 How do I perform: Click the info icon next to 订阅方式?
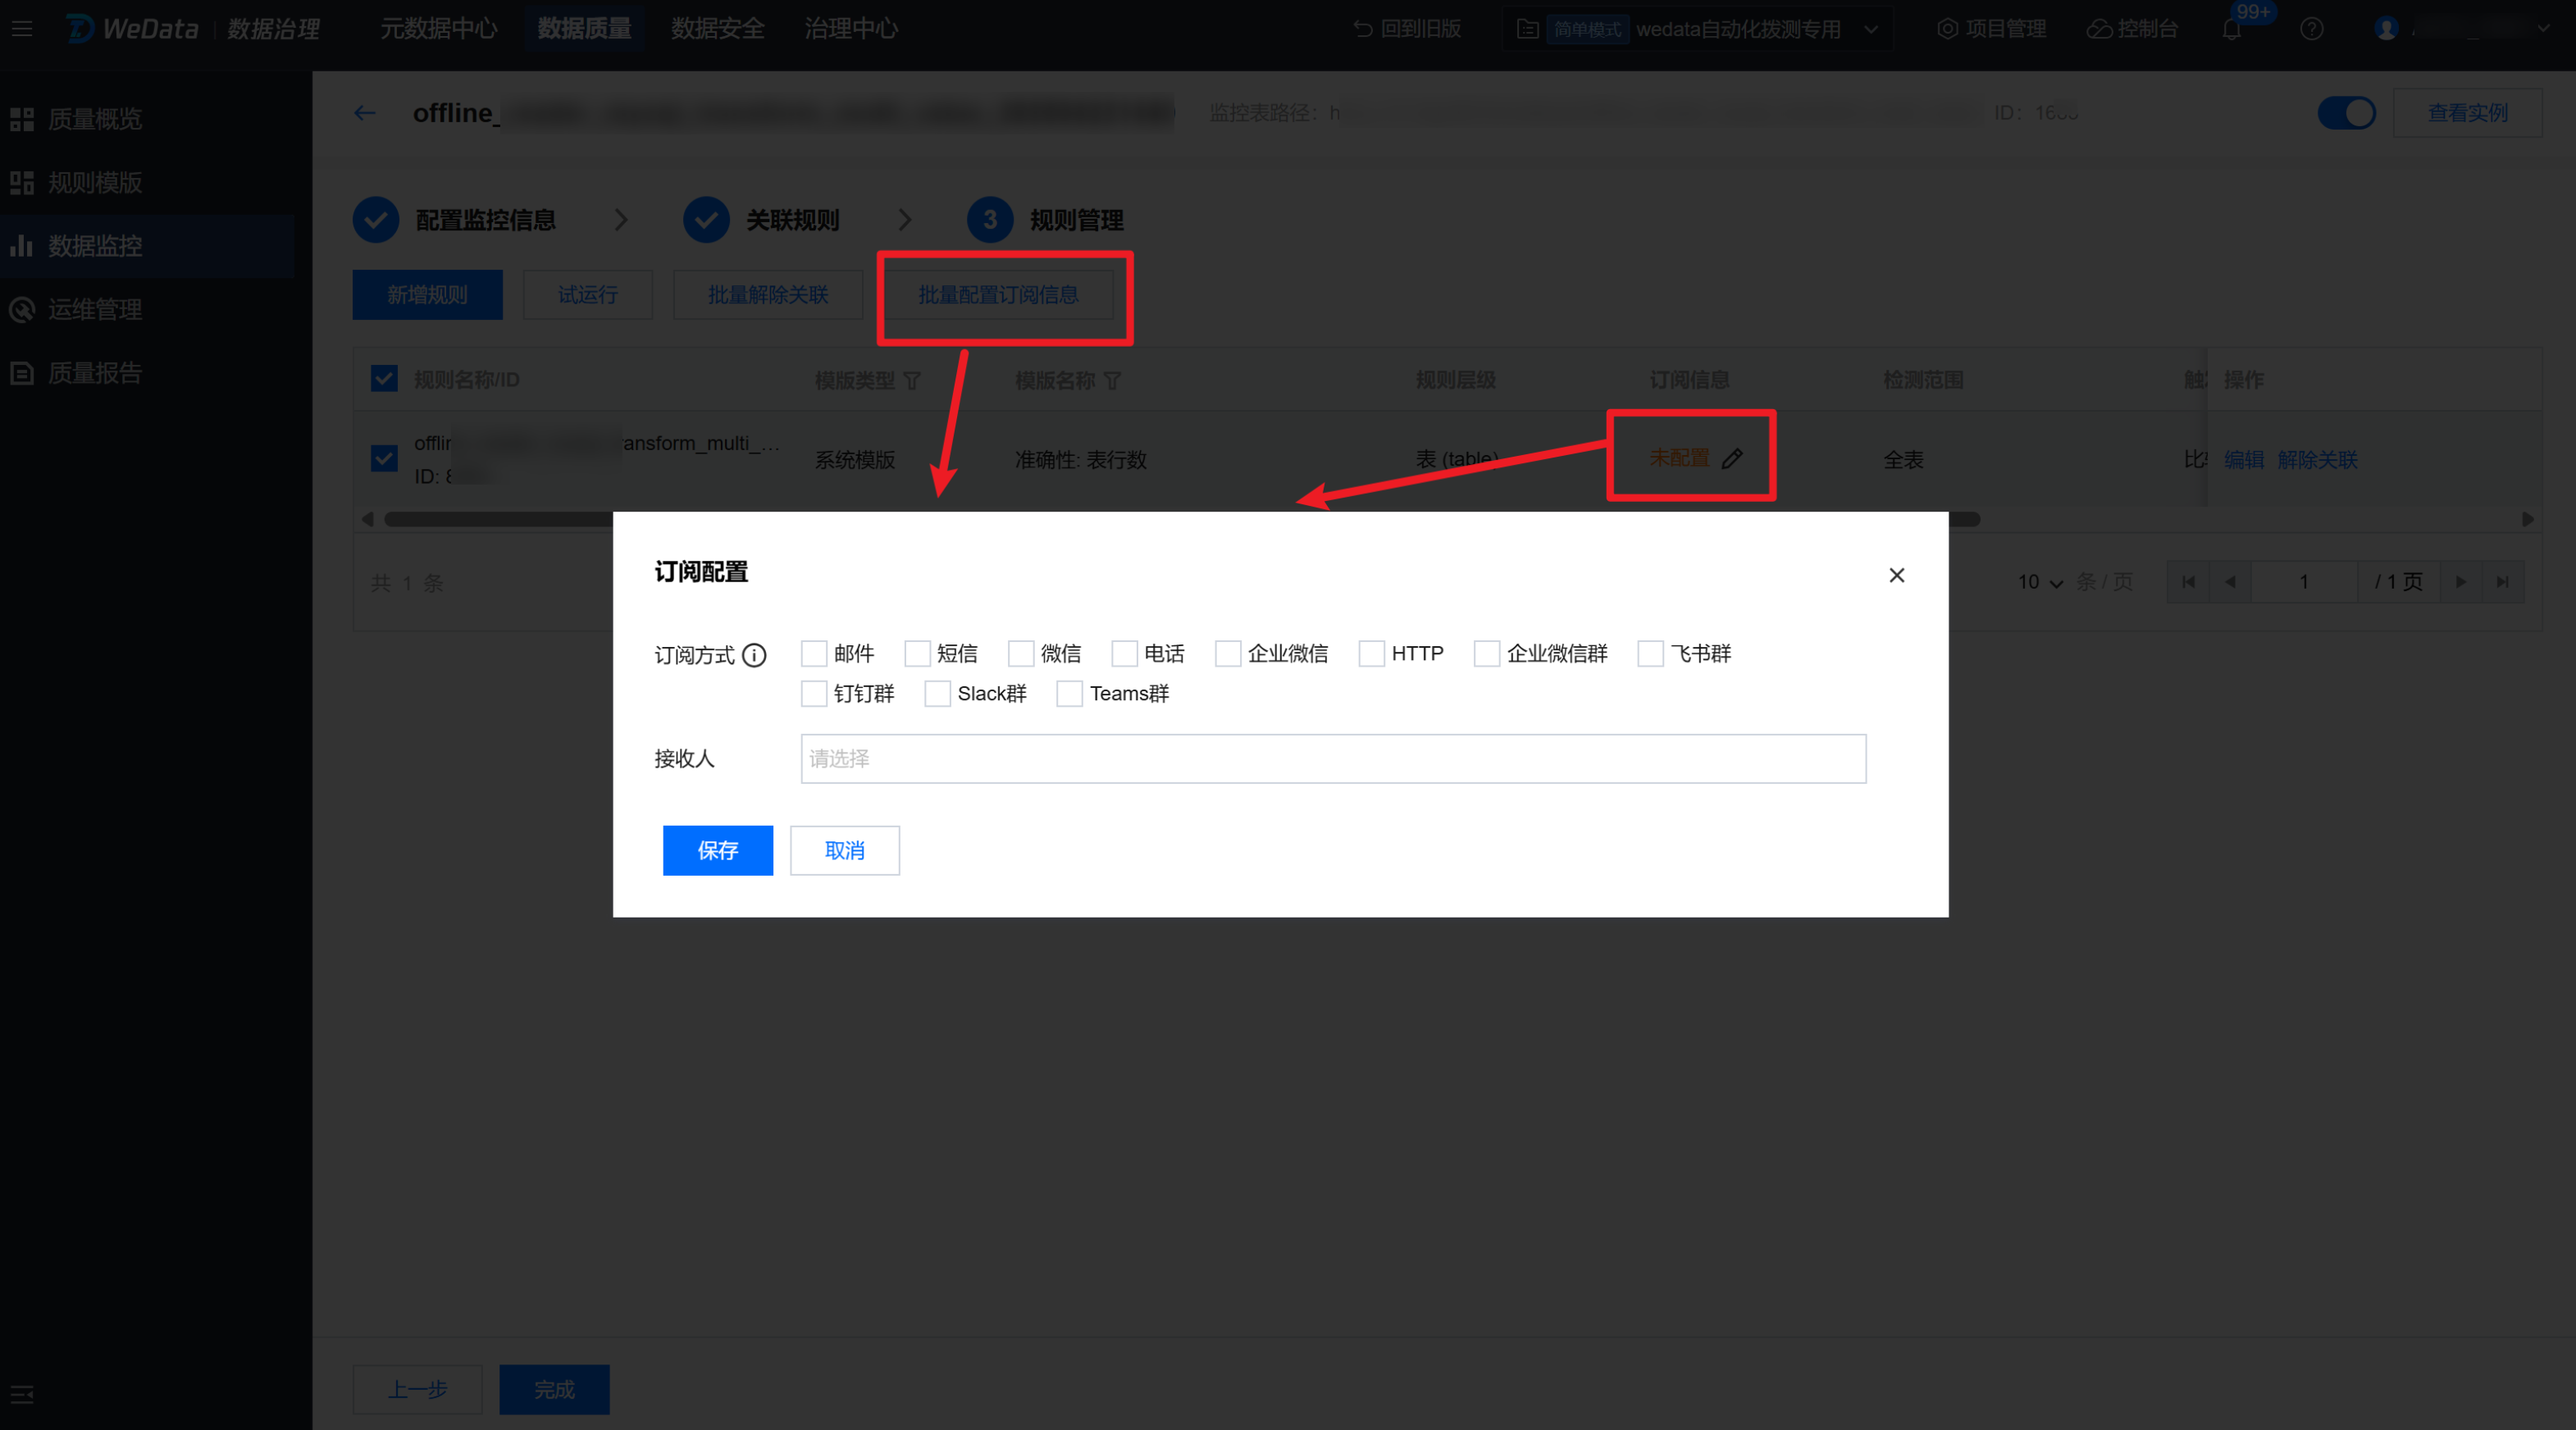[755, 655]
